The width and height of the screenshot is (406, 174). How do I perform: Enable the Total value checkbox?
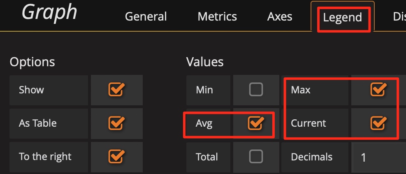pos(256,156)
